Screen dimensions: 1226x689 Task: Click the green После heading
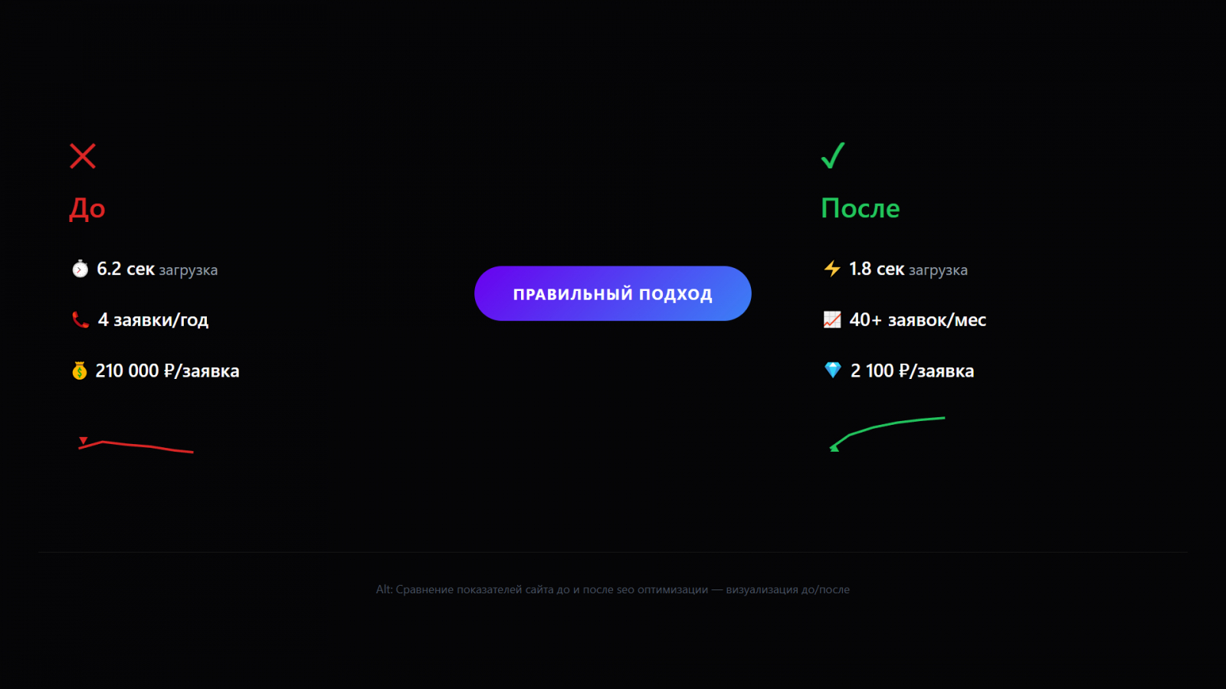860,208
